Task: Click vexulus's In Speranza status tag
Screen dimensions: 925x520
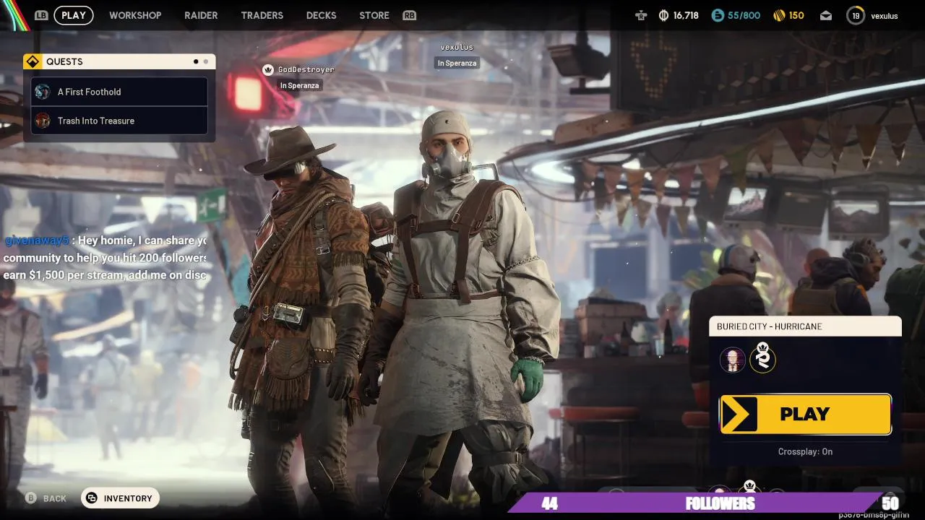Action: pyautogui.click(x=457, y=63)
